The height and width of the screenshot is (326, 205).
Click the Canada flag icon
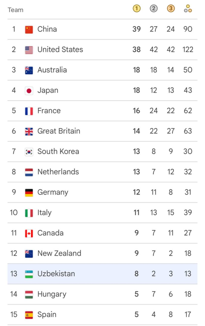click(29, 233)
